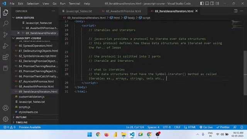This screenshot has height=139, width=247.
Task: Toggle primary side bar layout icon
Action: [x=202, y=3]
